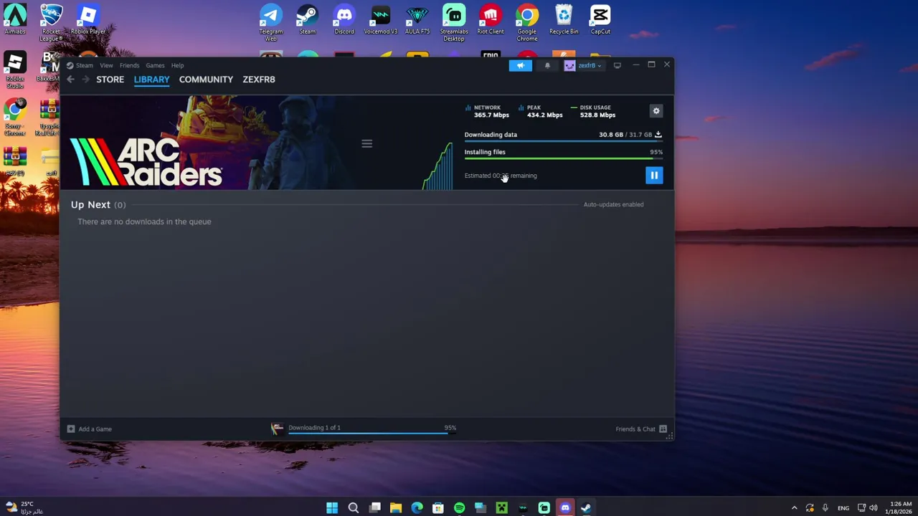Open Recycle Bin on desktop
Screen dimensions: 918x516
pyautogui.click(x=564, y=20)
